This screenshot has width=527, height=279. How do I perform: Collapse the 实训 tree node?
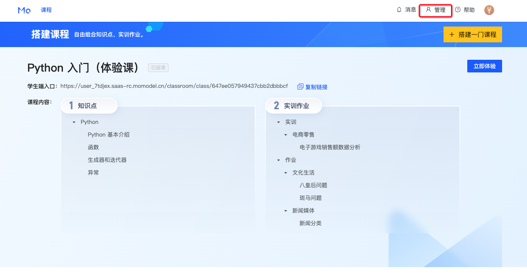[279, 122]
